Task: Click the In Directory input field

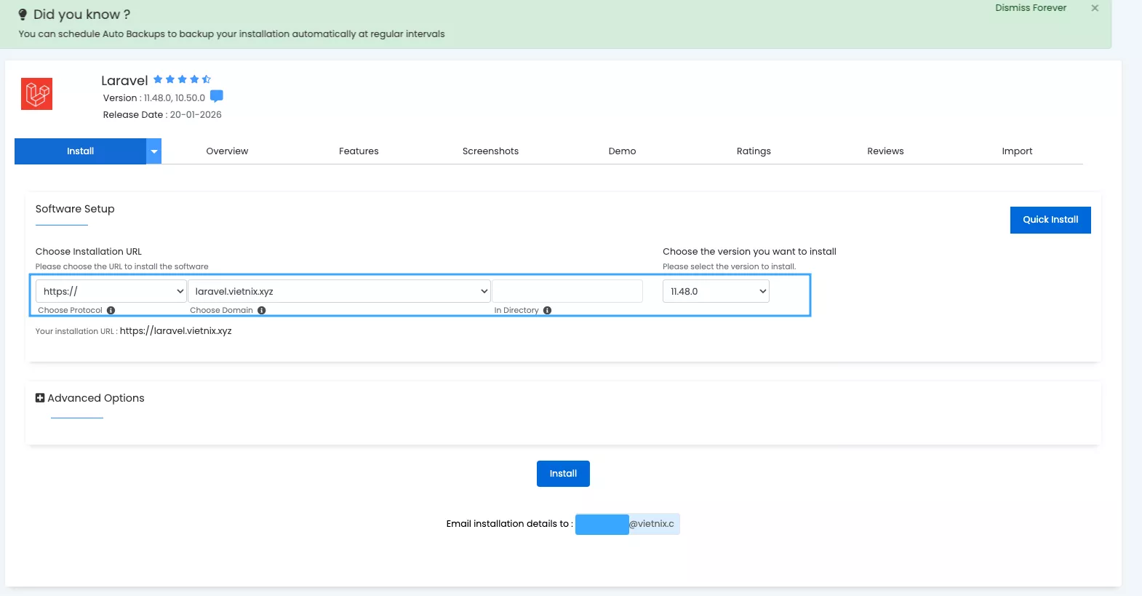Action: pos(567,291)
